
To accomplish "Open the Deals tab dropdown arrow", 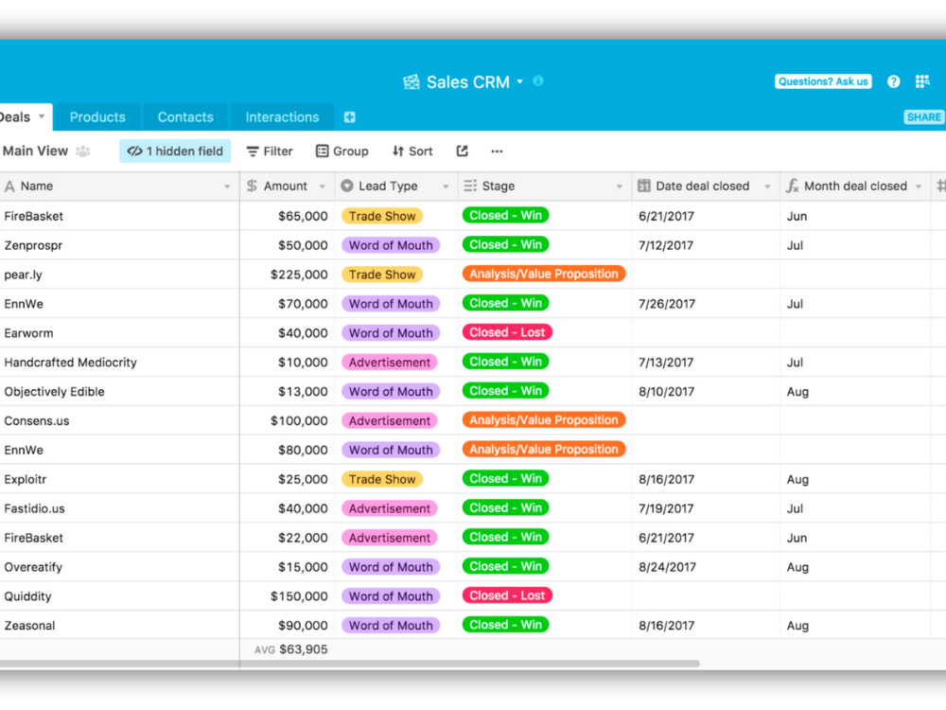I will coord(42,116).
